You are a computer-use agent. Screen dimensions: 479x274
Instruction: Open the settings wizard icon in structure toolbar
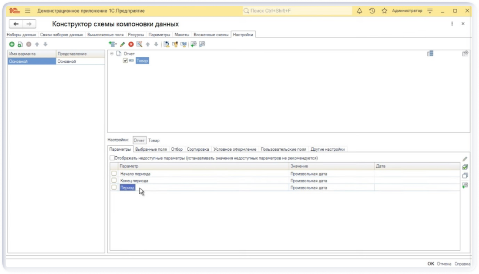pos(139,44)
